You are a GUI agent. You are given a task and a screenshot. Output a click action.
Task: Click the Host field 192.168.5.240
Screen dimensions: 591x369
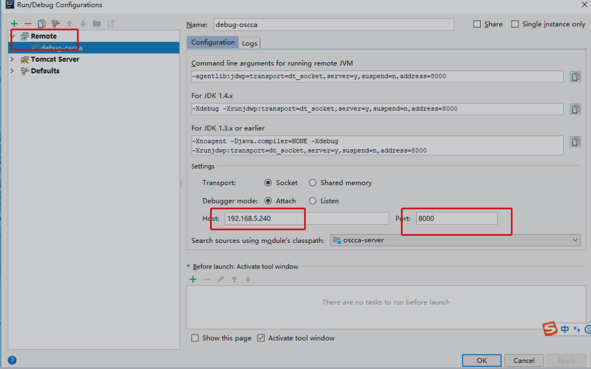point(307,218)
